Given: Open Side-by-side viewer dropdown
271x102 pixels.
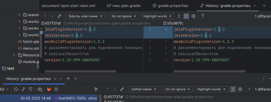Looking at the screenshot, I should pyautogui.click(x=86, y=16).
